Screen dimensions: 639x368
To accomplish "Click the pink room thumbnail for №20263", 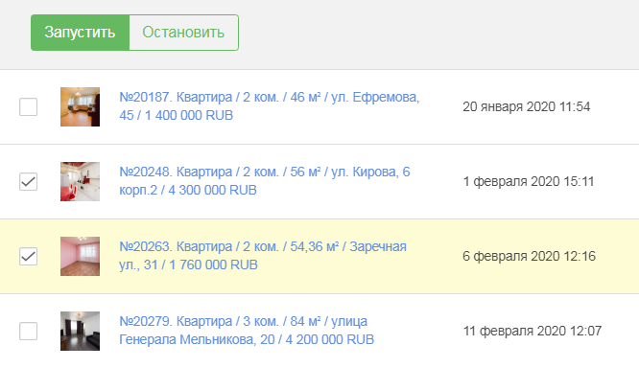I will click(80, 257).
